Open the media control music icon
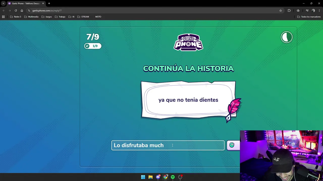323x181 pixels. pyautogui.click(x=307, y=11)
